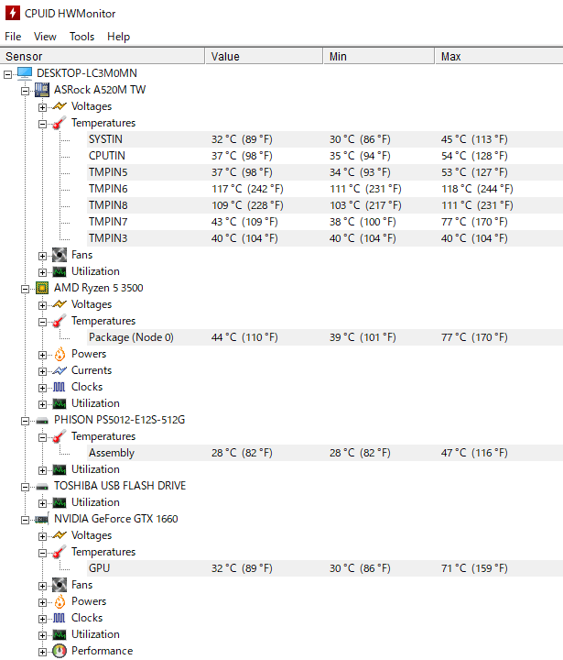Image resolution: width=563 pixels, height=660 pixels.
Task: Click the TMPIN6 max value 118 °C
Action: (x=477, y=189)
